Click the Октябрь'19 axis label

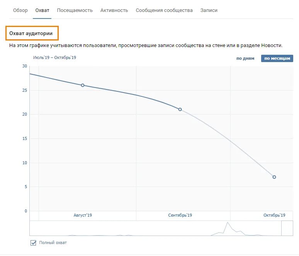(274, 215)
